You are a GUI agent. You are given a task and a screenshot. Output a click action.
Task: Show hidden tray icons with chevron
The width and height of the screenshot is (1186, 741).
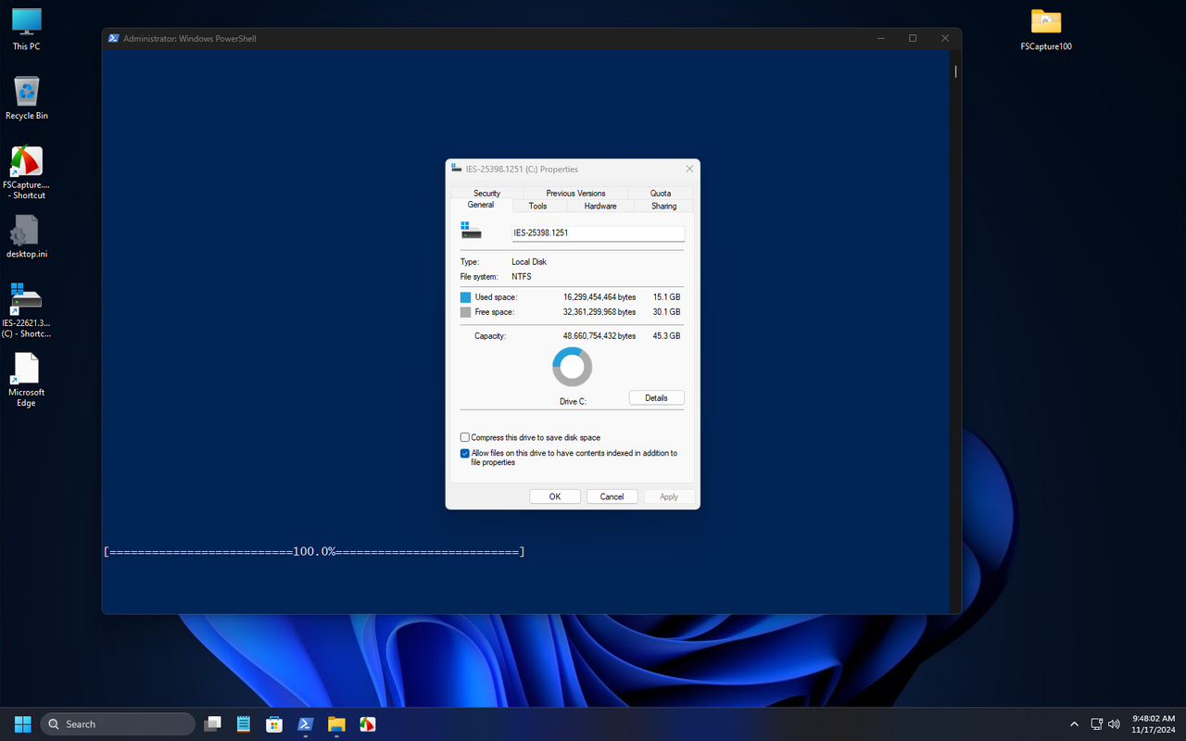pyautogui.click(x=1074, y=723)
